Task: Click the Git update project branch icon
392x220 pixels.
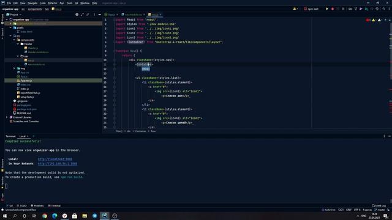Action: point(356,9)
